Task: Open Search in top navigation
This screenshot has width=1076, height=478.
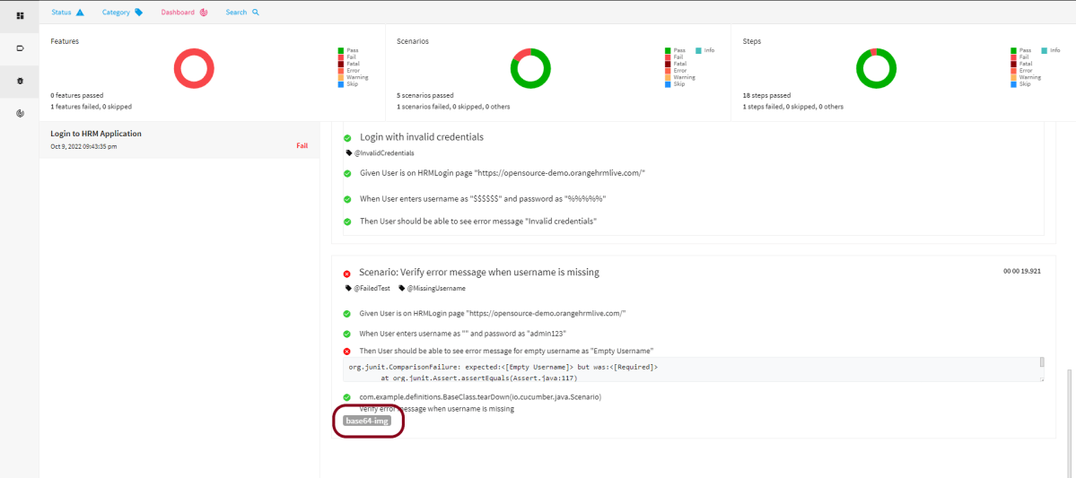Action: 242,13
